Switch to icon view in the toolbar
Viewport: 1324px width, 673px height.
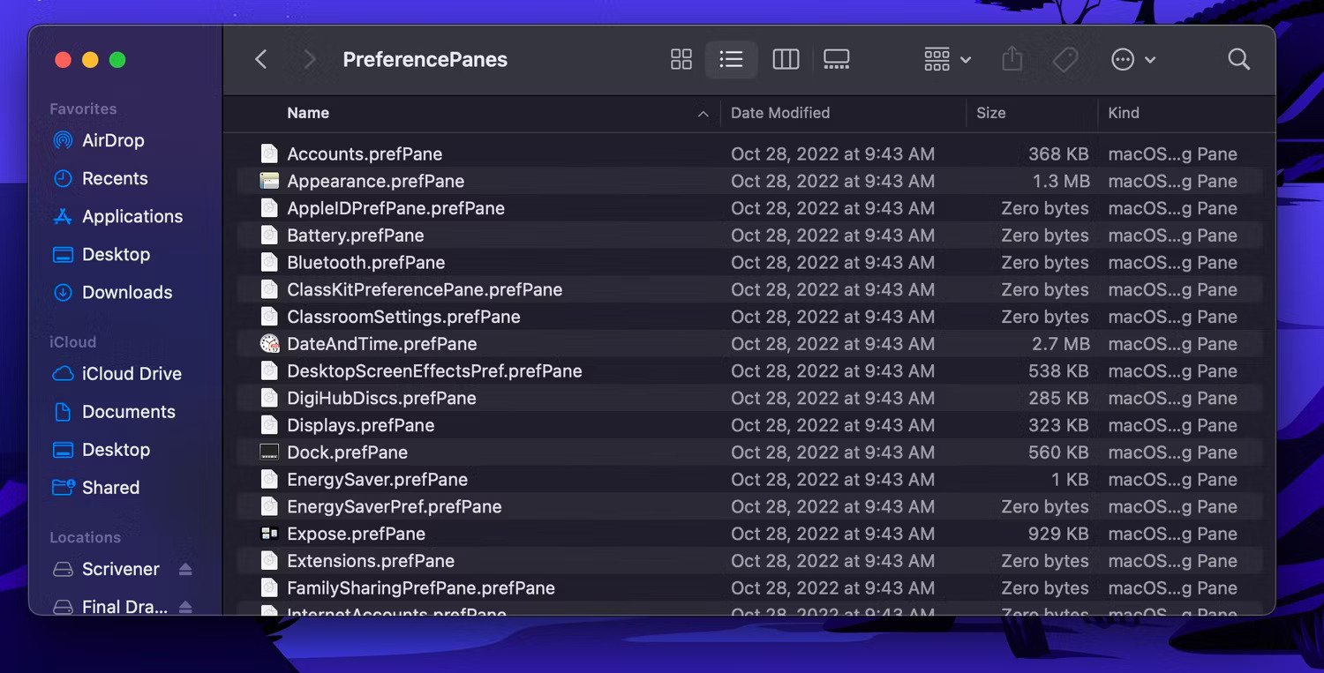click(681, 59)
